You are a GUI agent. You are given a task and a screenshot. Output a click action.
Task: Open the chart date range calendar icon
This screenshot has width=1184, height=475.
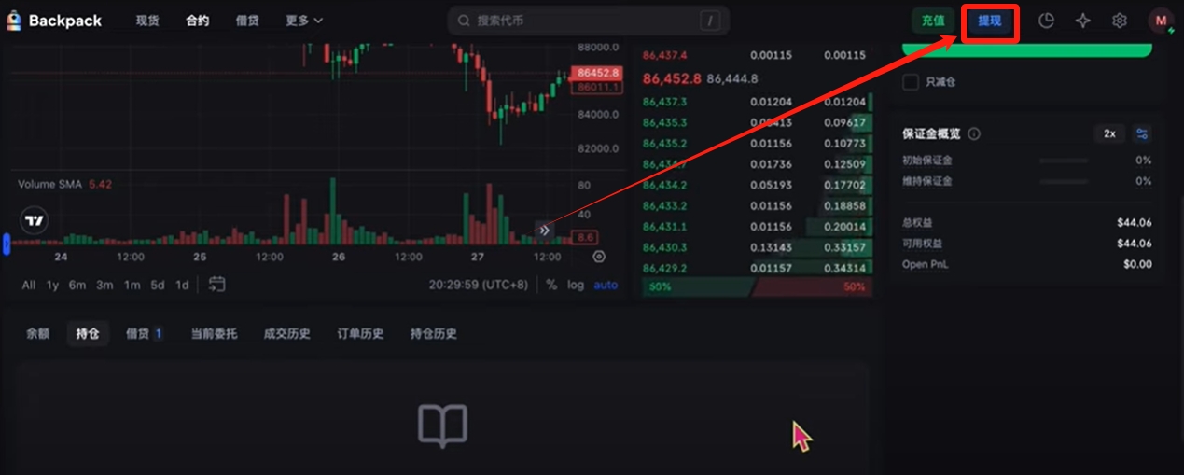click(x=216, y=284)
